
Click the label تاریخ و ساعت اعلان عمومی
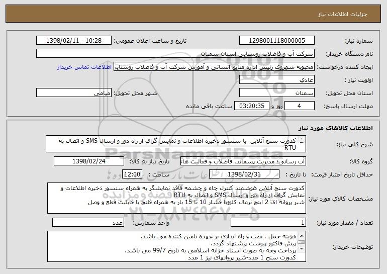pos(150,41)
